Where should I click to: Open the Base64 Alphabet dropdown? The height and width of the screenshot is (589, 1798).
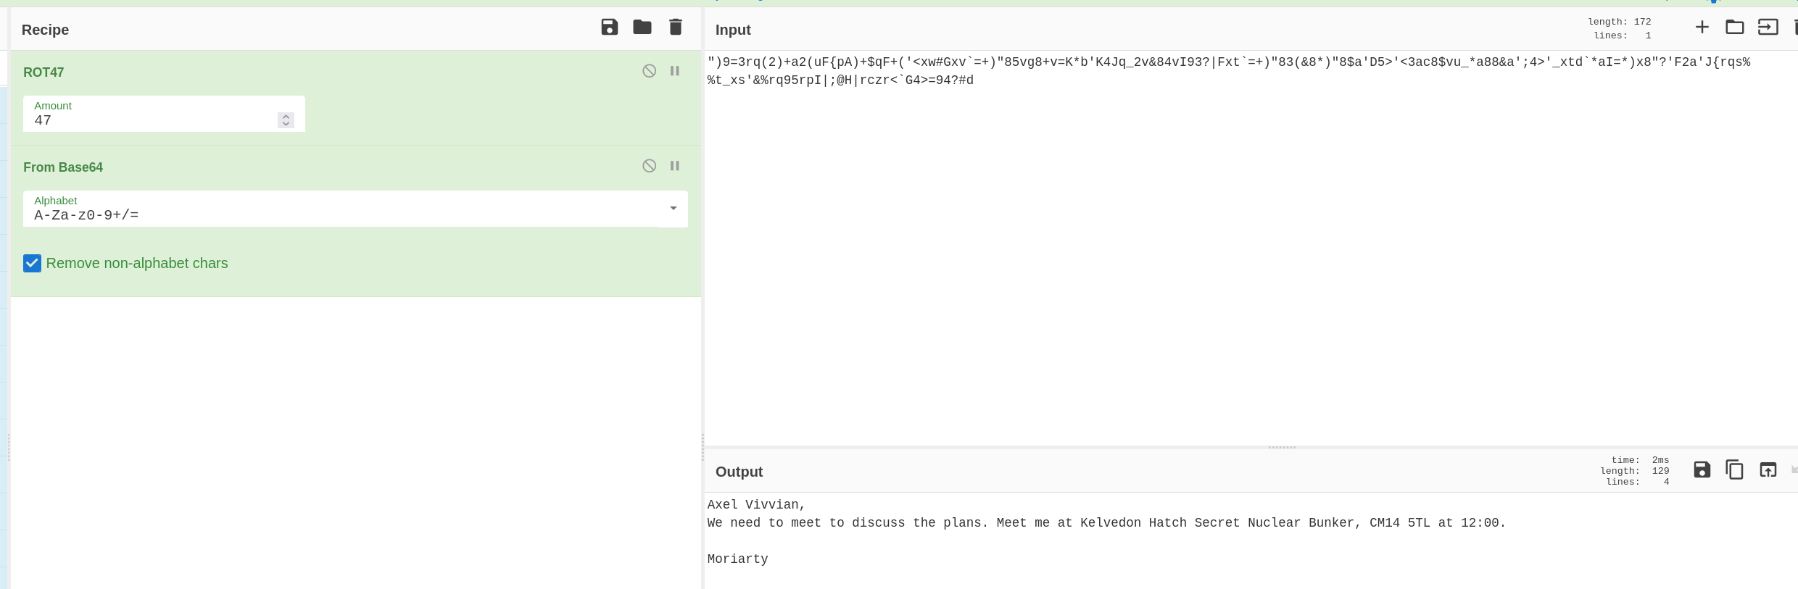click(673, 209)
